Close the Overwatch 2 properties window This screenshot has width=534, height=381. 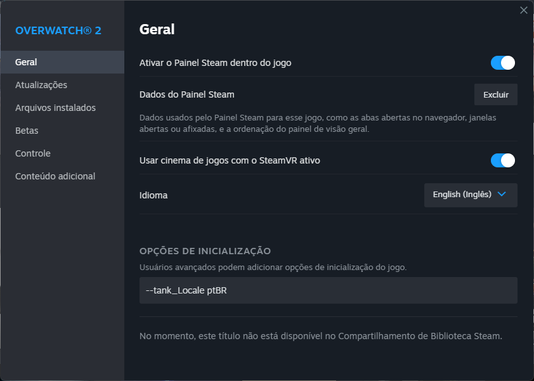523,10
